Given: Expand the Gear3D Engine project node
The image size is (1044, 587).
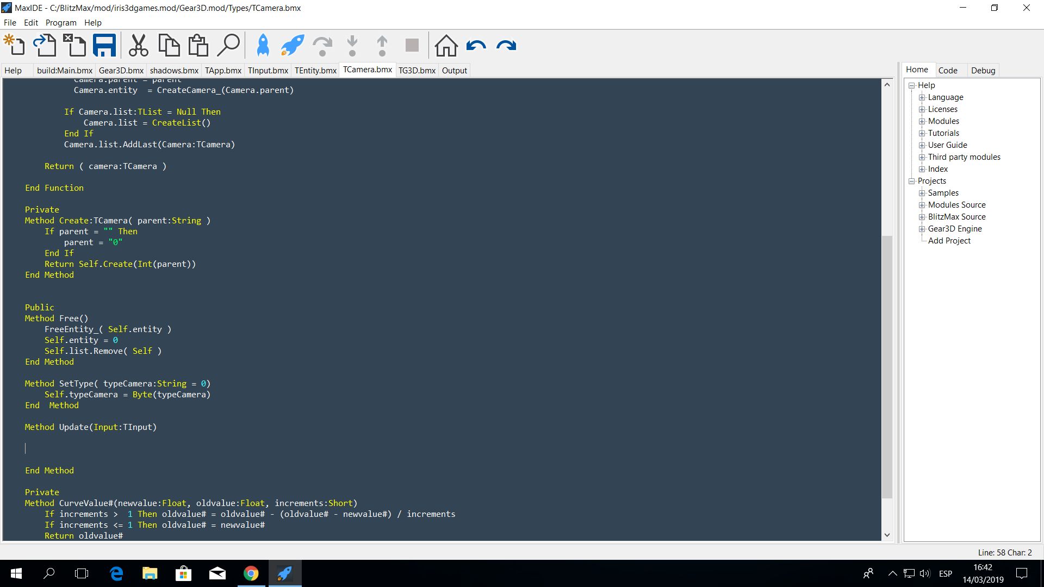Looking at the screenshot, I should coord(922,228).
